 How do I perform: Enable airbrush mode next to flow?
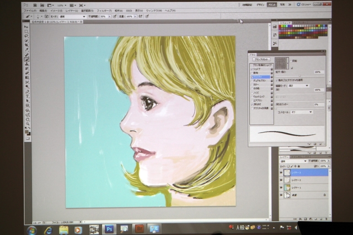[x=141, y=16]
